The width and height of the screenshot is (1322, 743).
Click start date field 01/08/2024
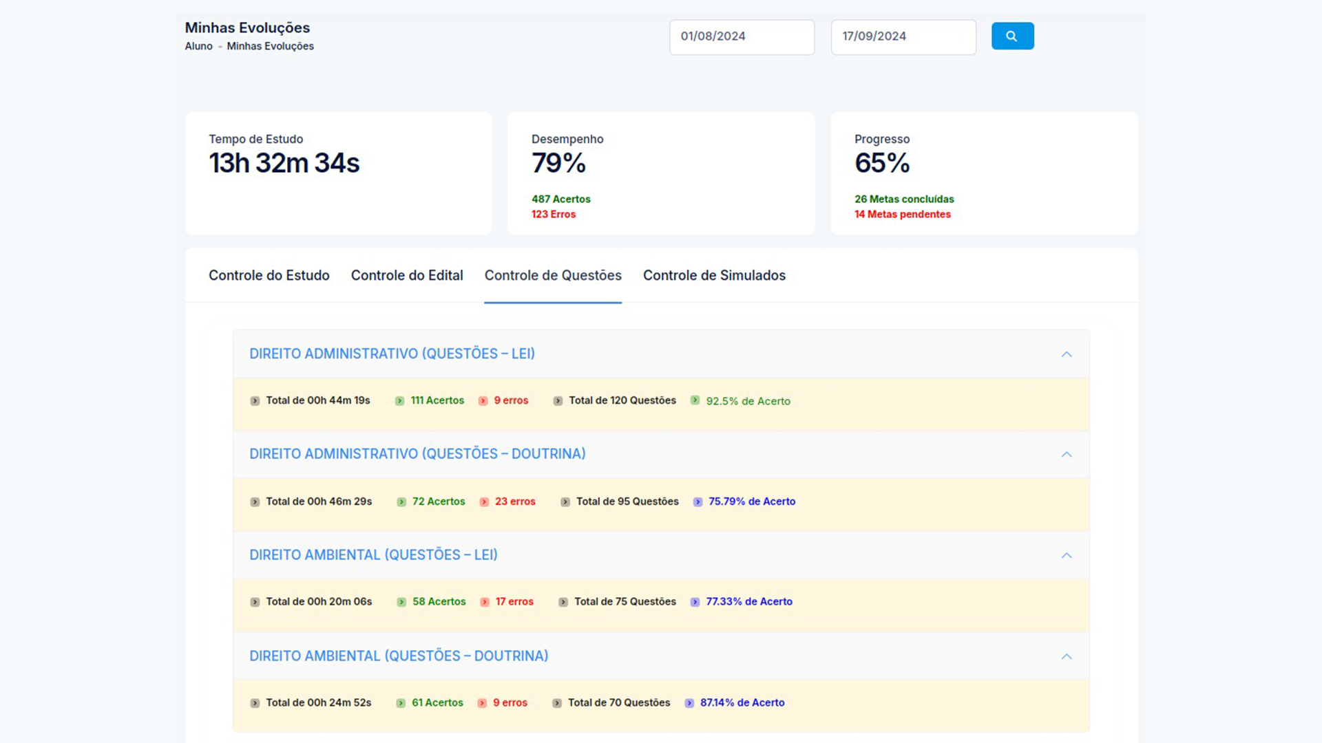[742, 36]
